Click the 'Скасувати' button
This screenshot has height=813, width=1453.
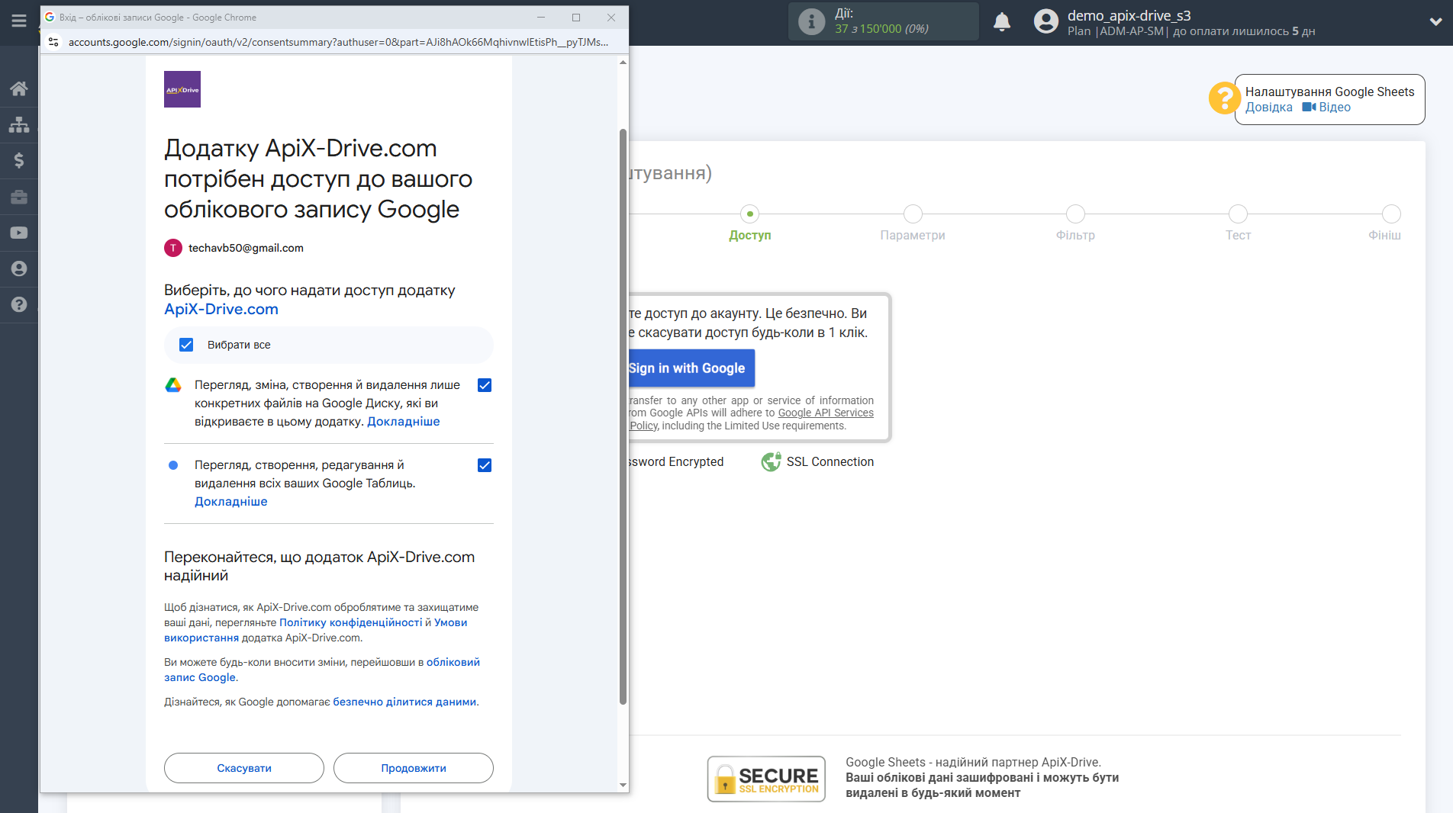tap(244, 768)
